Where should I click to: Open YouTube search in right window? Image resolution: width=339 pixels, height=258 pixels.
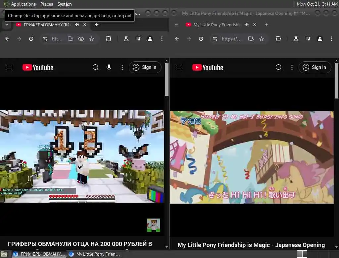click(279, 67)
